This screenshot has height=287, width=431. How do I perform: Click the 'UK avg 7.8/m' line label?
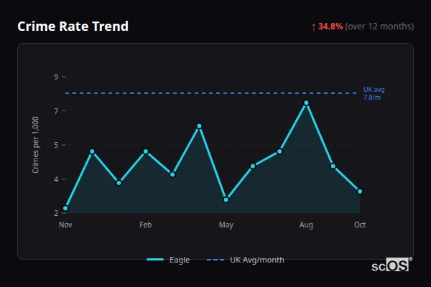point(374,93)
